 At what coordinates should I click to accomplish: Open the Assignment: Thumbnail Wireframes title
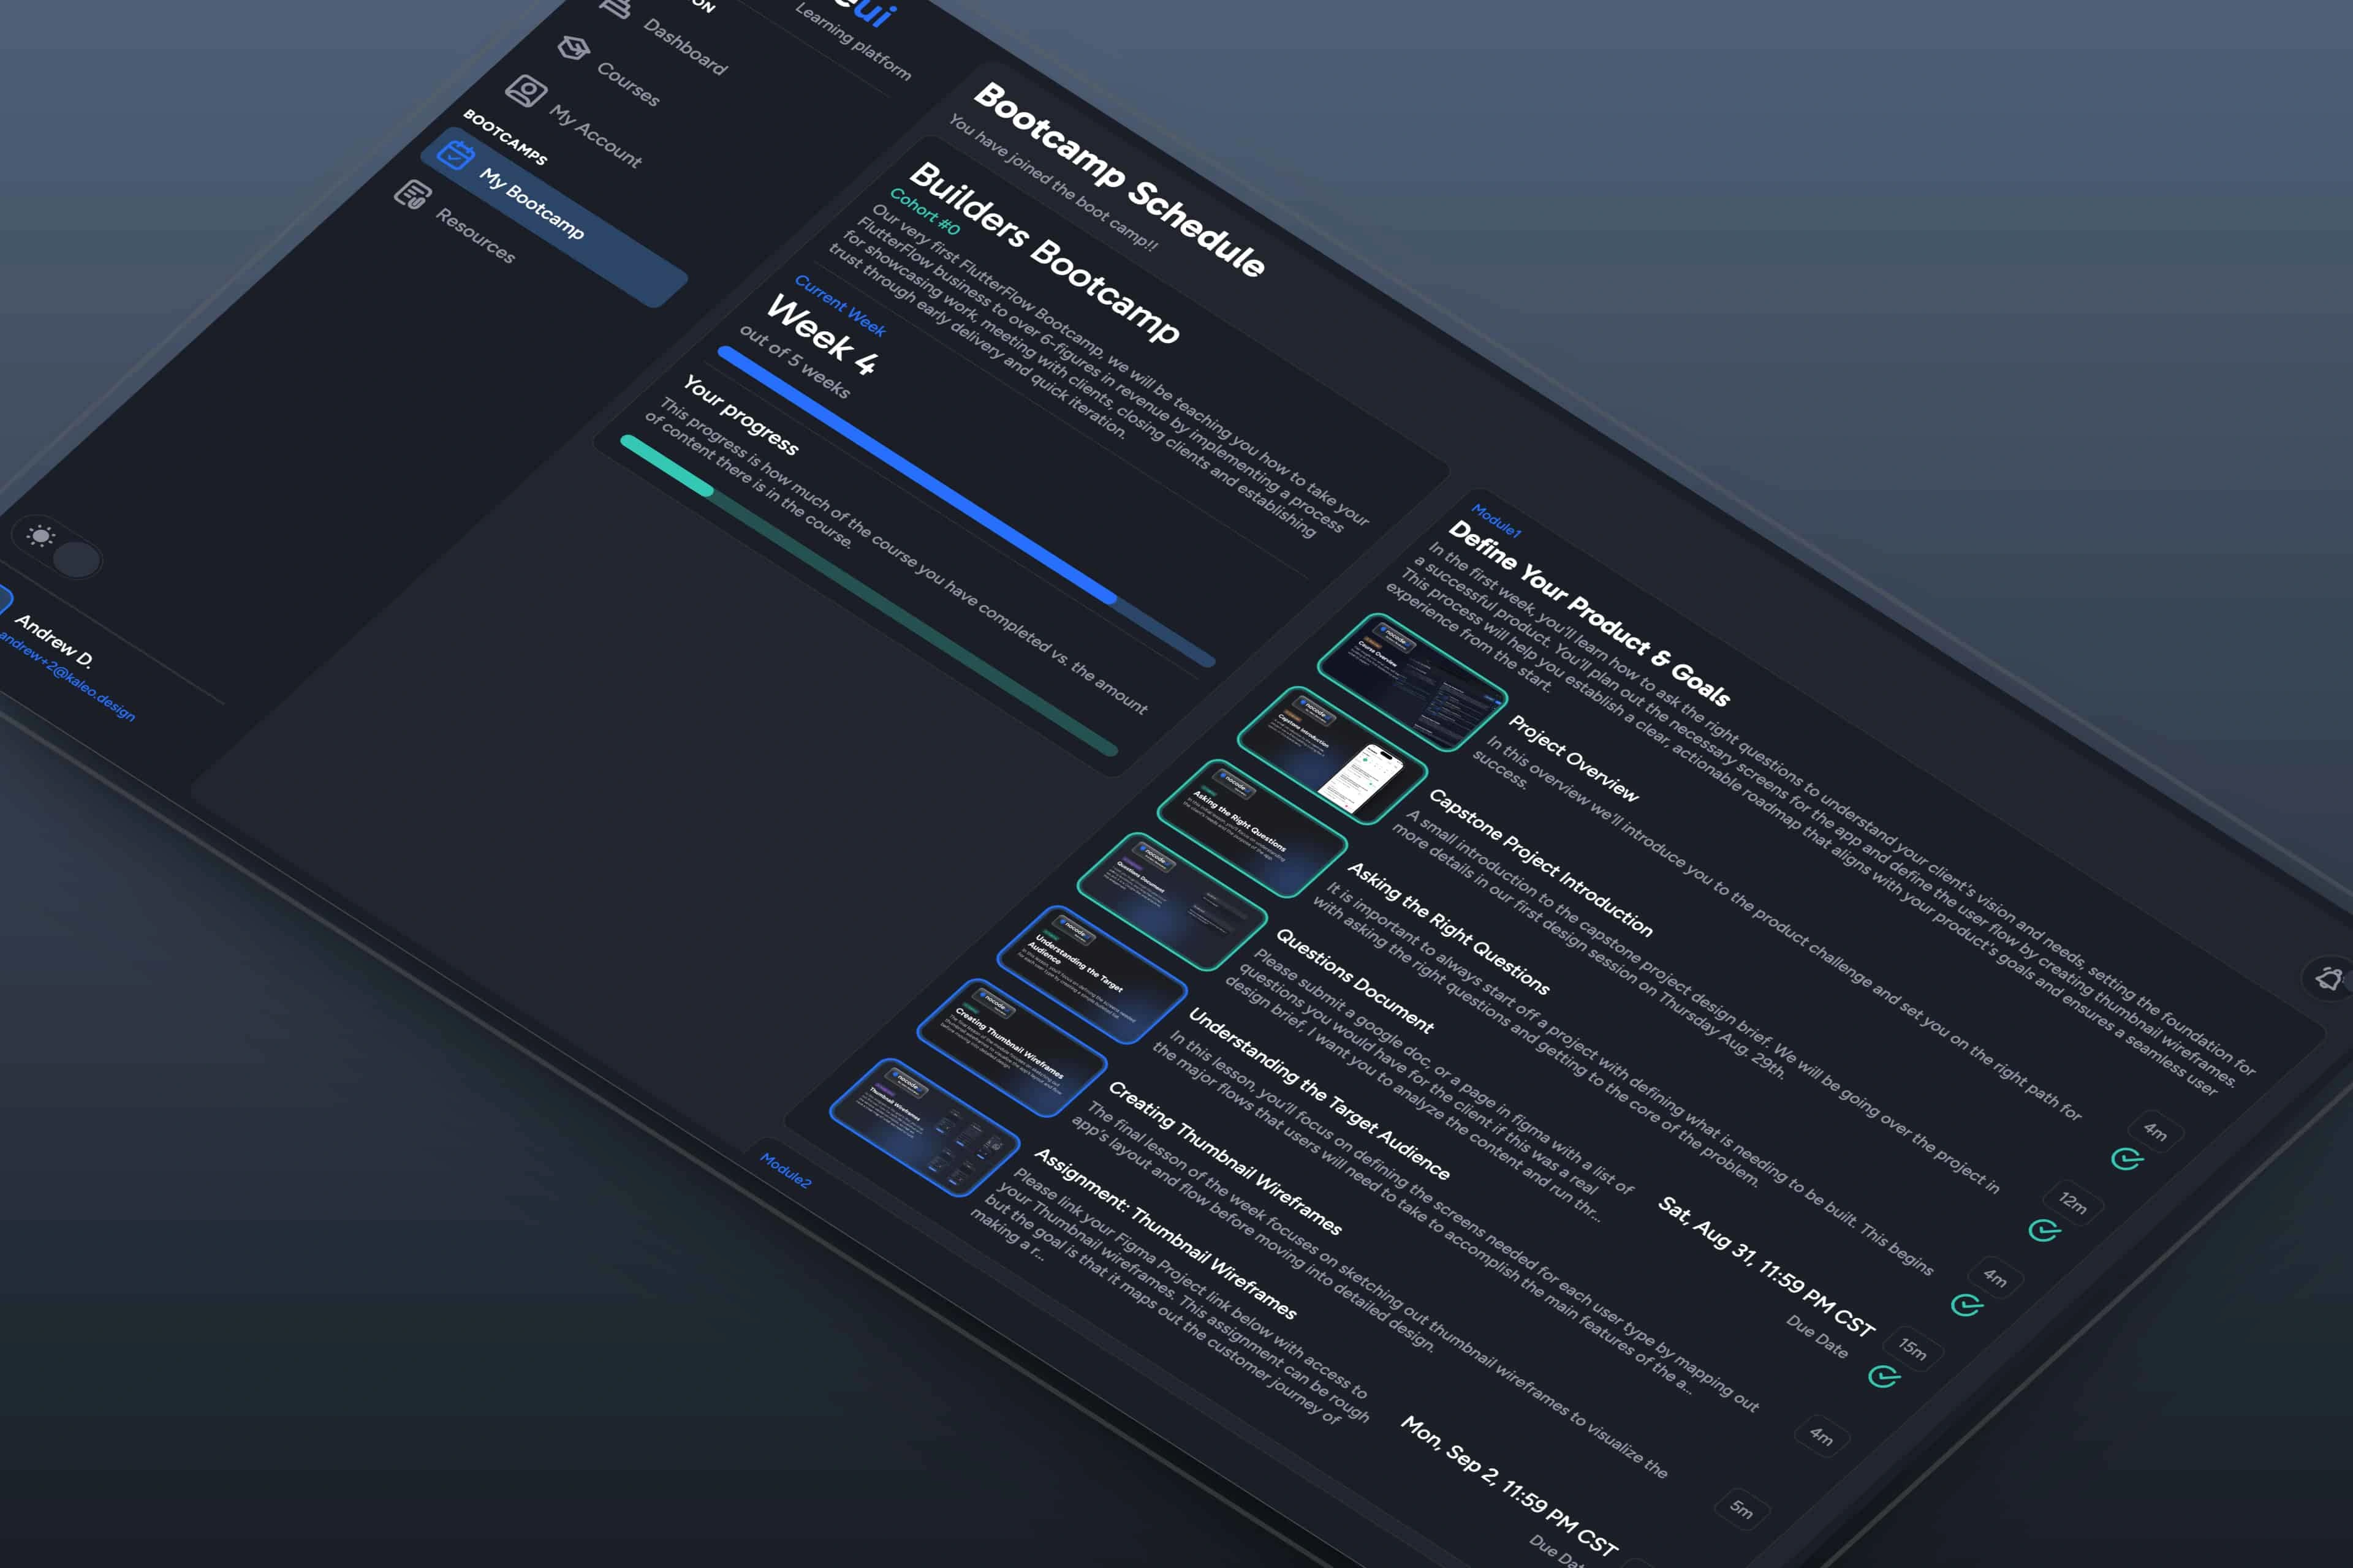(x=1164, y=1233)
